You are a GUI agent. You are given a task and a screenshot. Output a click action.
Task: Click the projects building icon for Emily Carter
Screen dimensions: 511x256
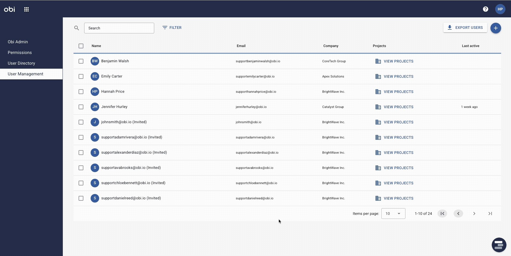(x=378, y=76)
